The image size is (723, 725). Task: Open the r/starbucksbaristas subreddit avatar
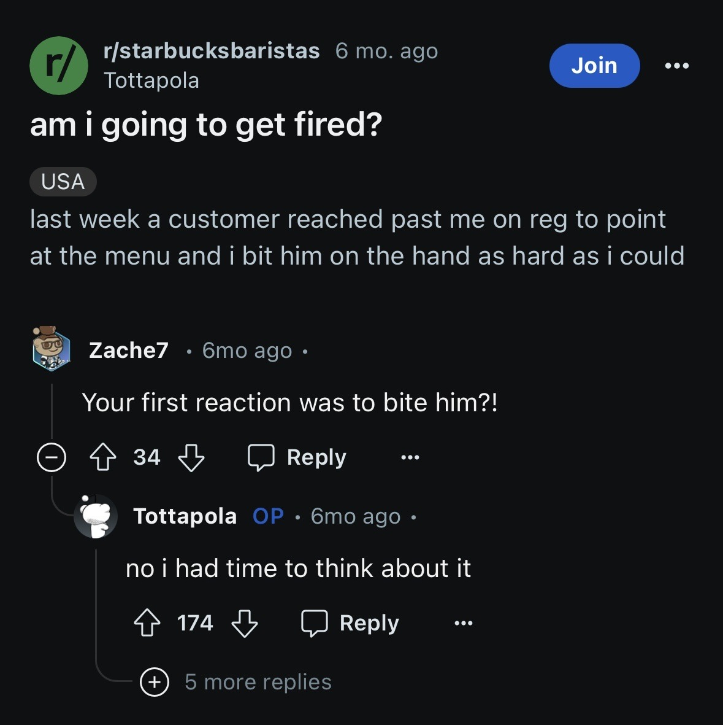[x=59, y=66]
